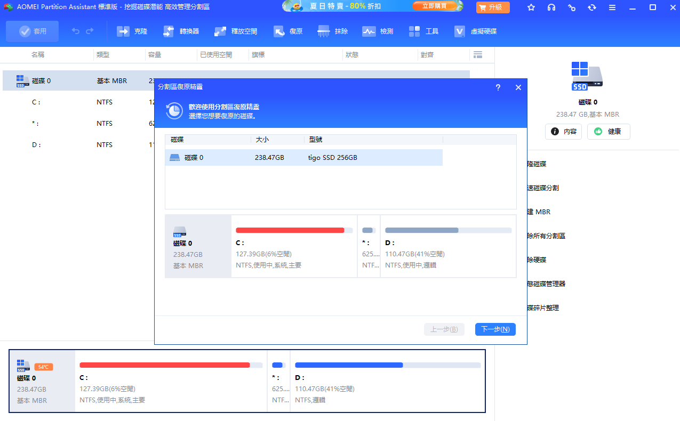The height and width of the screenshot is (421, 680).
Task: Open the 轉換器 converter tool
Action: (181, 31)
